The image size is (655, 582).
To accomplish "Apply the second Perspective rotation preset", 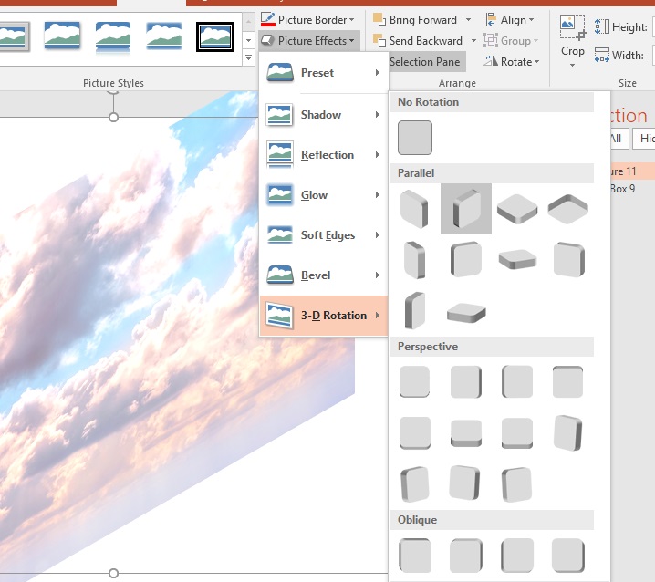I will (x=466, y=381).
